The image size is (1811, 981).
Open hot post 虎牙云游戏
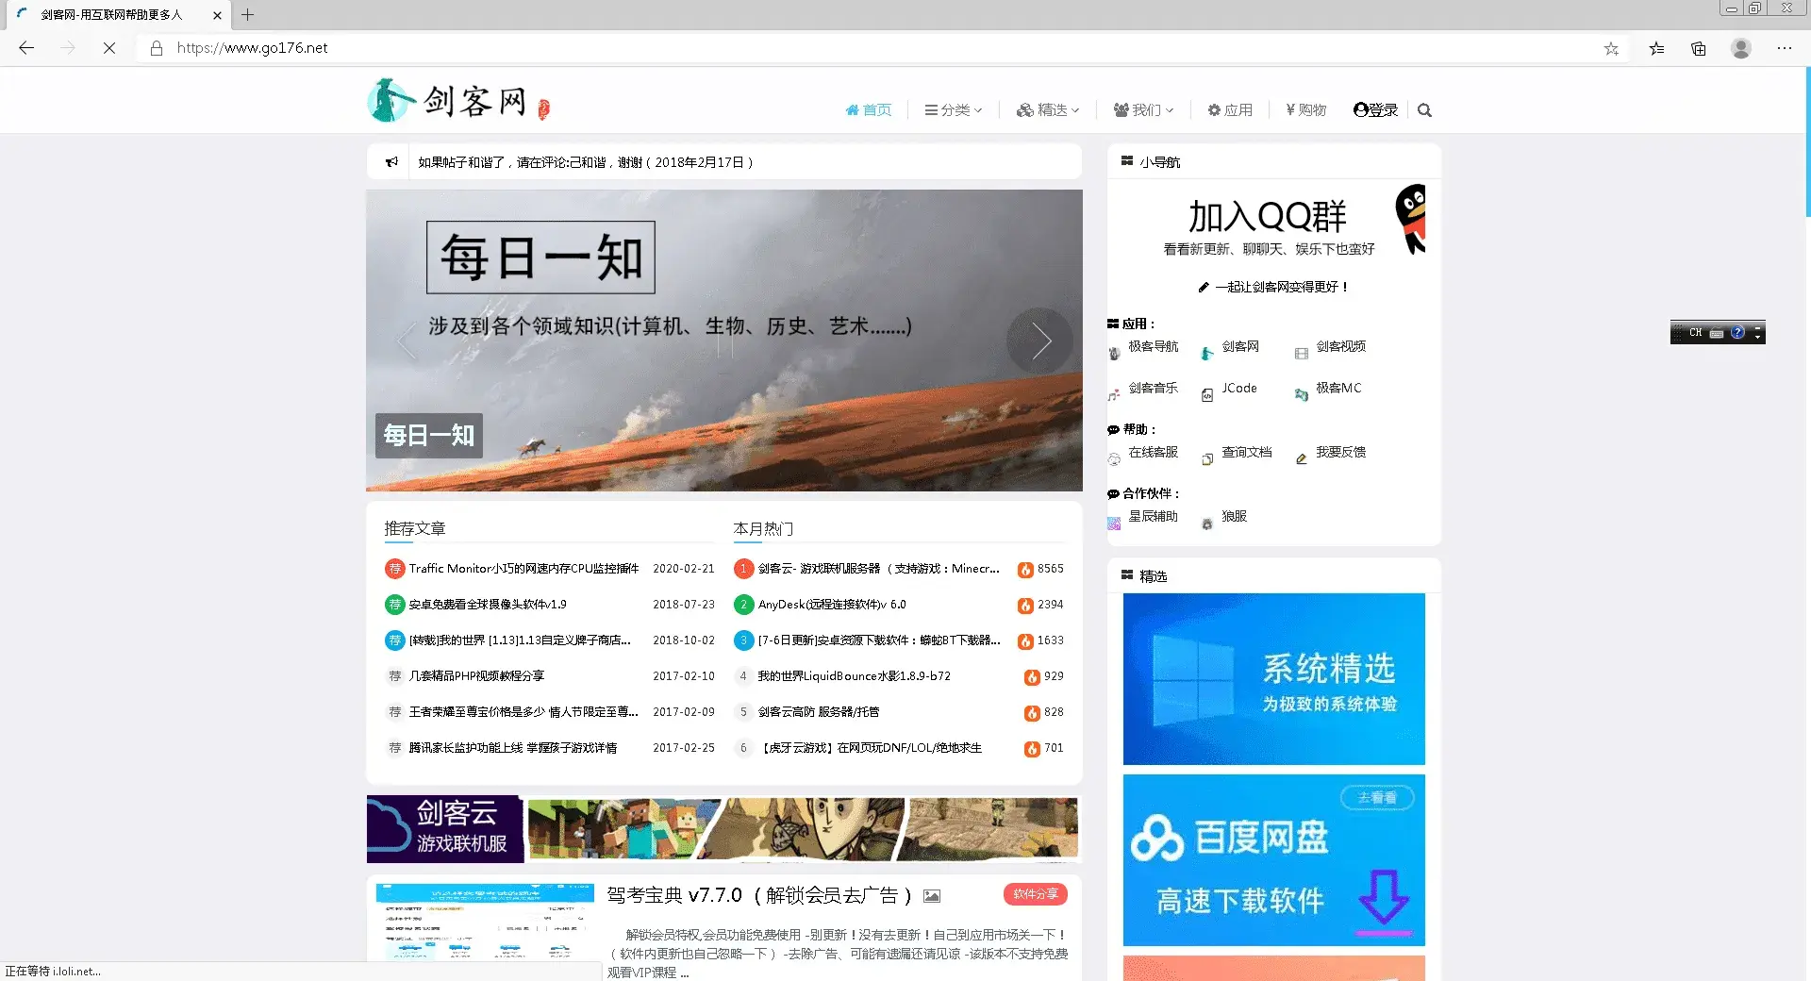coord(870,748)
